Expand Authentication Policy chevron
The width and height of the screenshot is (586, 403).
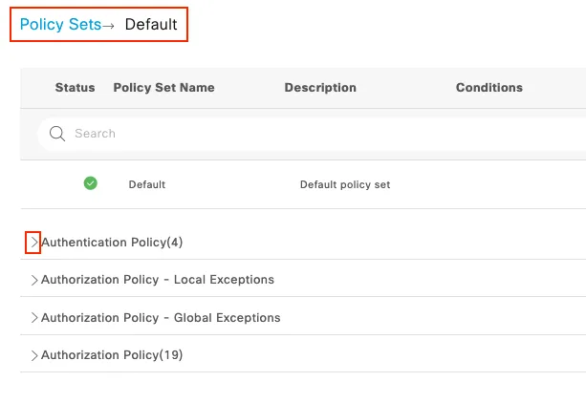click(34, 243)
